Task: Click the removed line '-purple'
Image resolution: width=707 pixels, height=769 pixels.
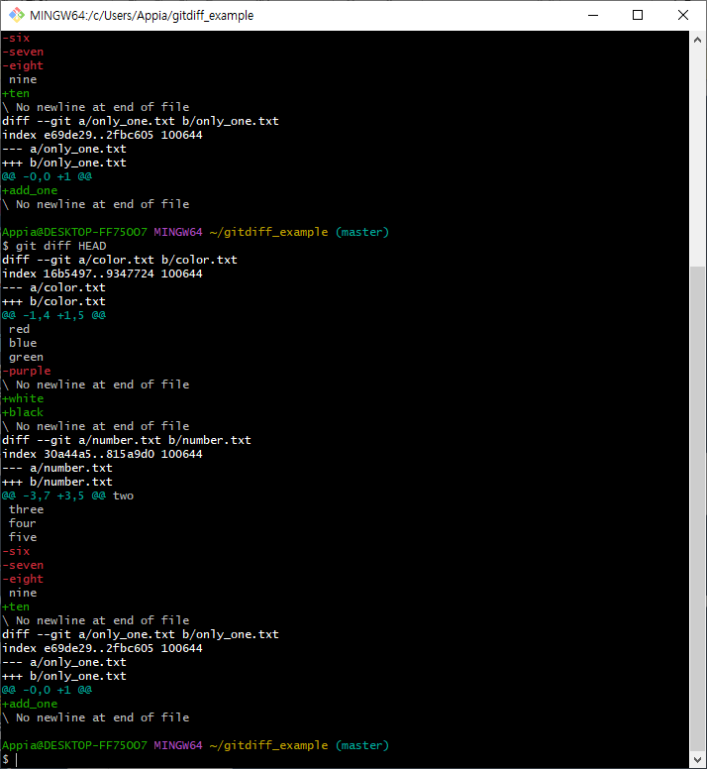Action: coord(27,371)
